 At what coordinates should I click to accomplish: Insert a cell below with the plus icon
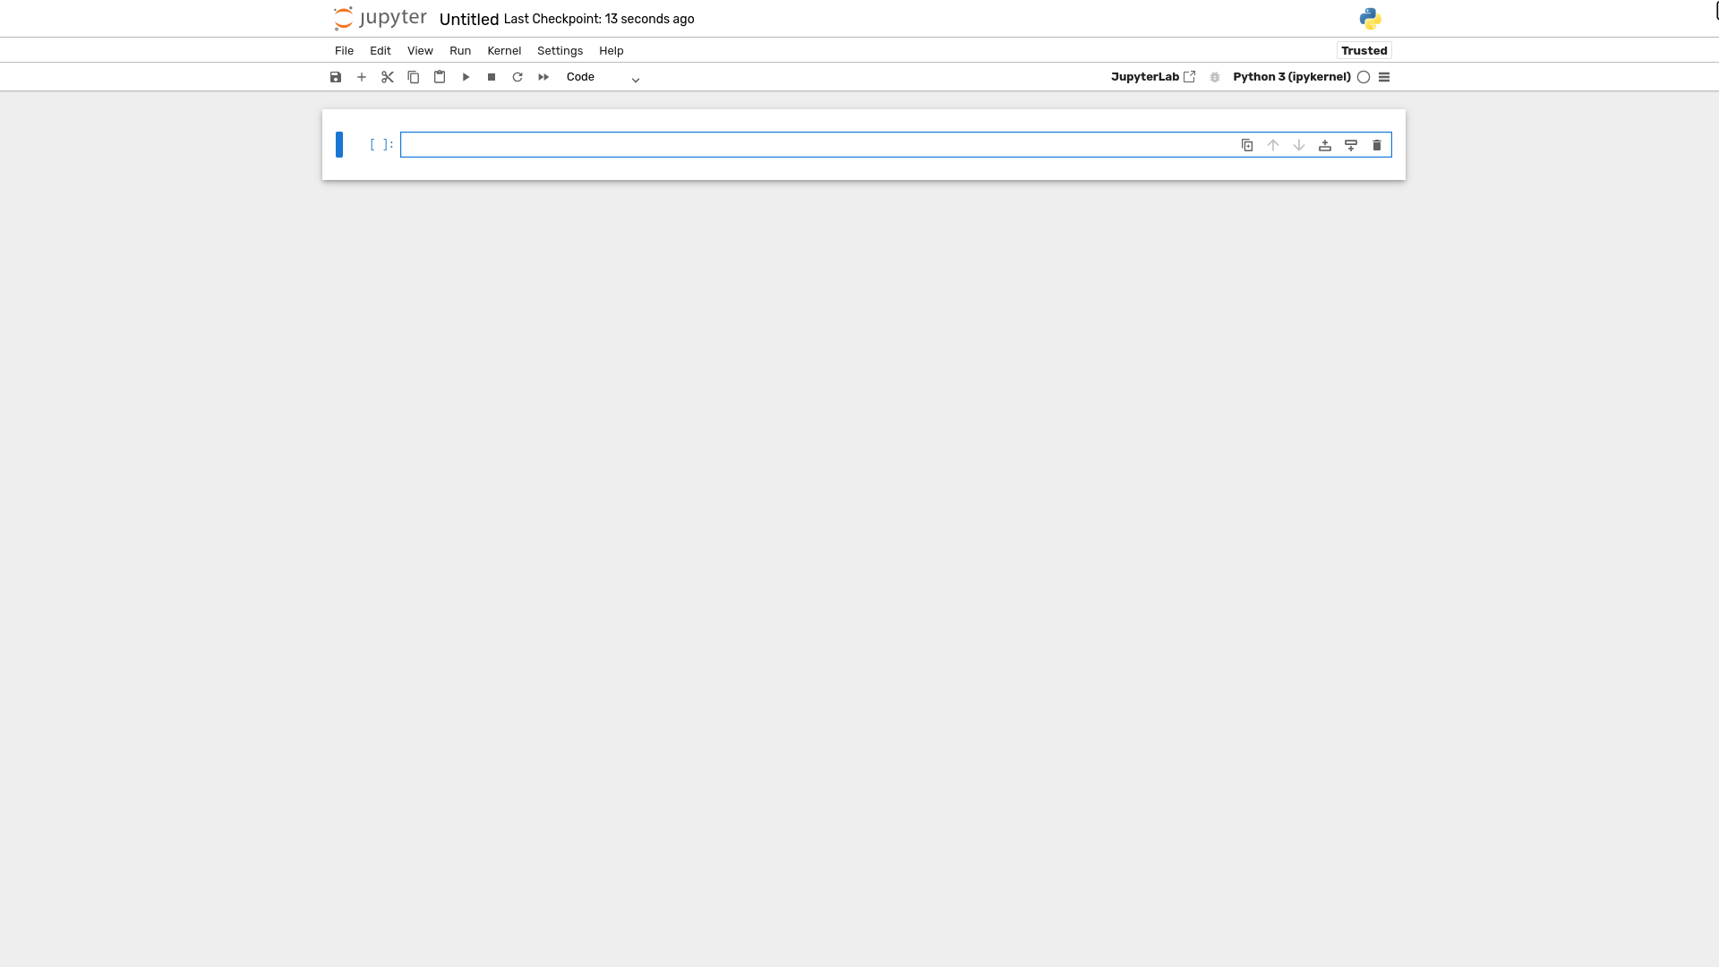(362, 77)
